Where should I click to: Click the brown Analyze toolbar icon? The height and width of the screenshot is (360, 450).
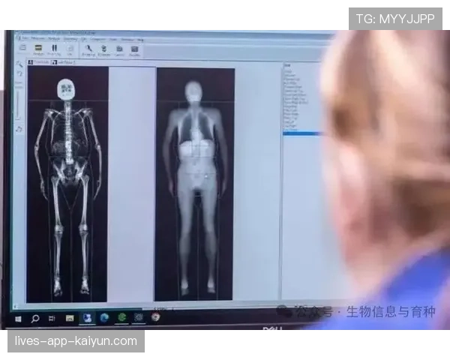38,49
